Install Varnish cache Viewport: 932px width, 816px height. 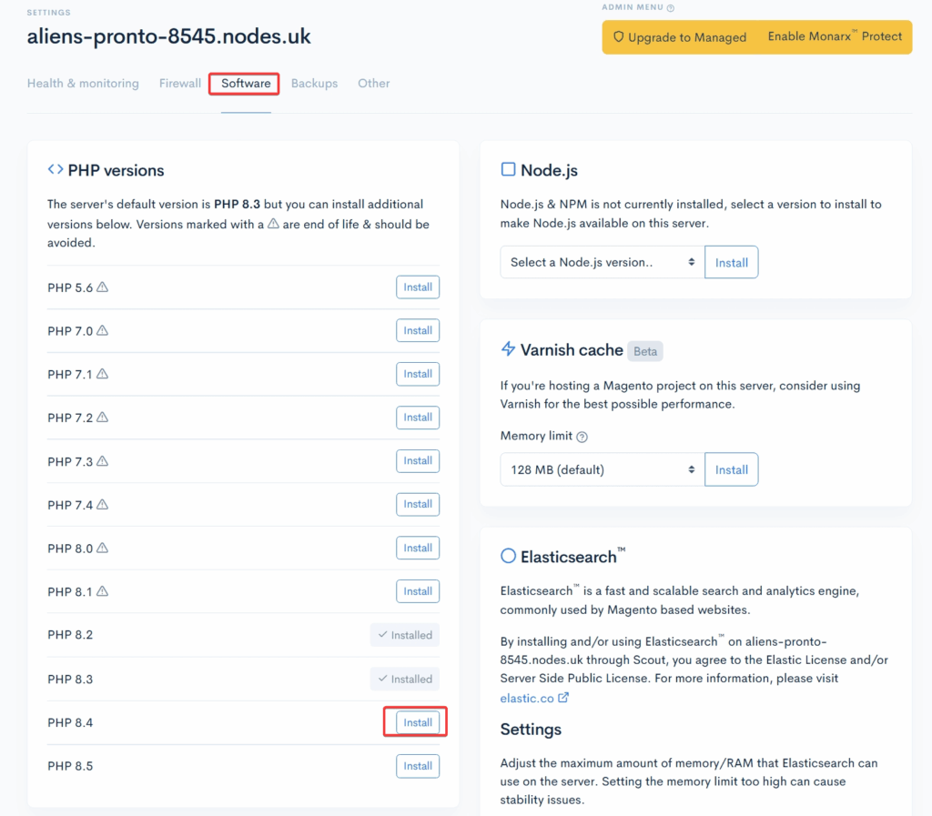[731, 469]
